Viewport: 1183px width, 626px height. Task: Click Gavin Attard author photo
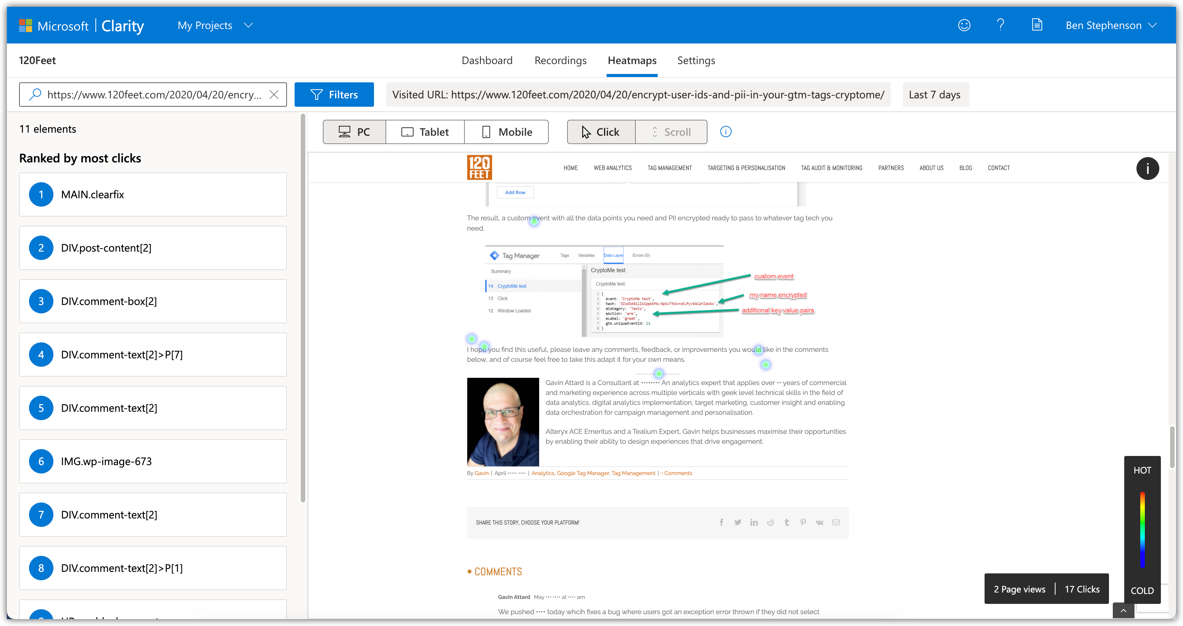(503, 422)
